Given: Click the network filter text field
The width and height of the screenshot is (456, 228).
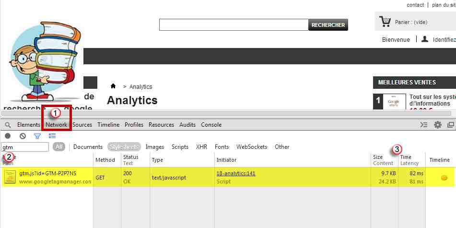Looking at the screenshot, I should pos(25,147).
